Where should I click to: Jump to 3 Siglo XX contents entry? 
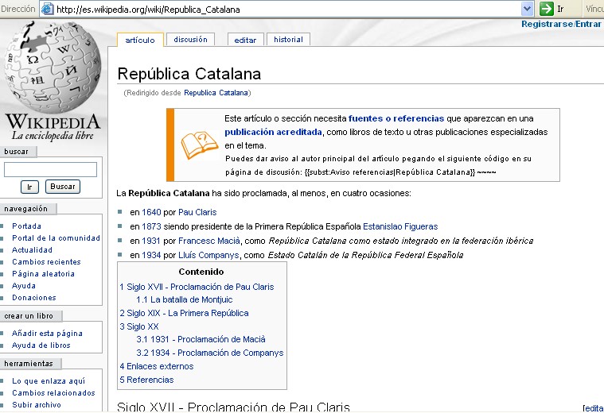pyautogui.click(x=138, y=326)
